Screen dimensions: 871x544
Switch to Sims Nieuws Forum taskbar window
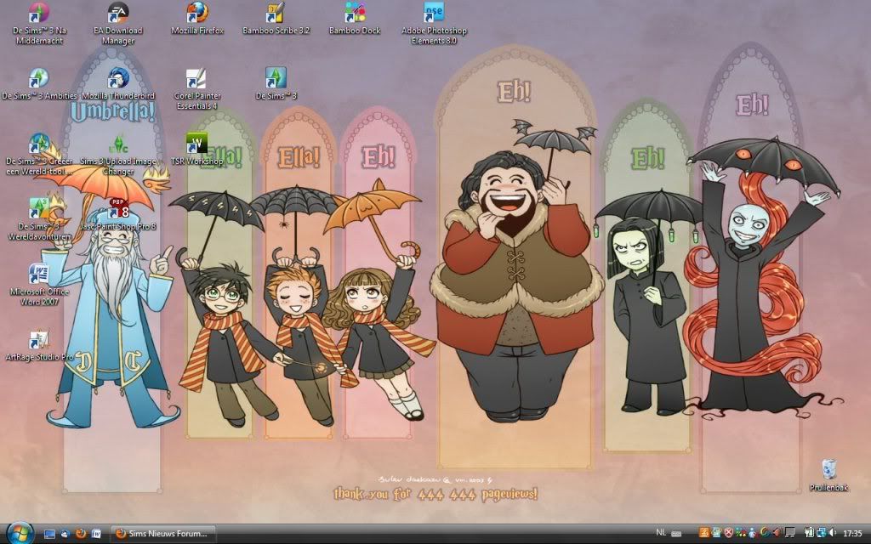click(162, 534)
